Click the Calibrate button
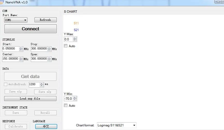 point(16,127)
